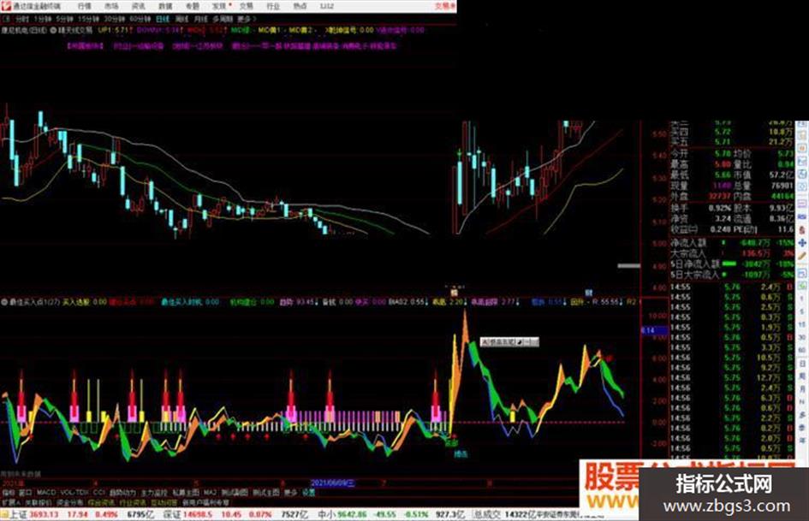Select the 多周期 multi-period tab

(x=223, y=19)
